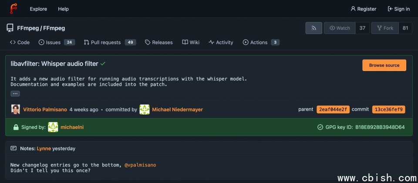View the 37 watchers count

362,28
